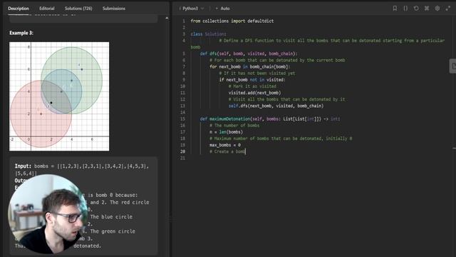Open the Editorial tab
456x257 pixels.
(x=47, y=9)
